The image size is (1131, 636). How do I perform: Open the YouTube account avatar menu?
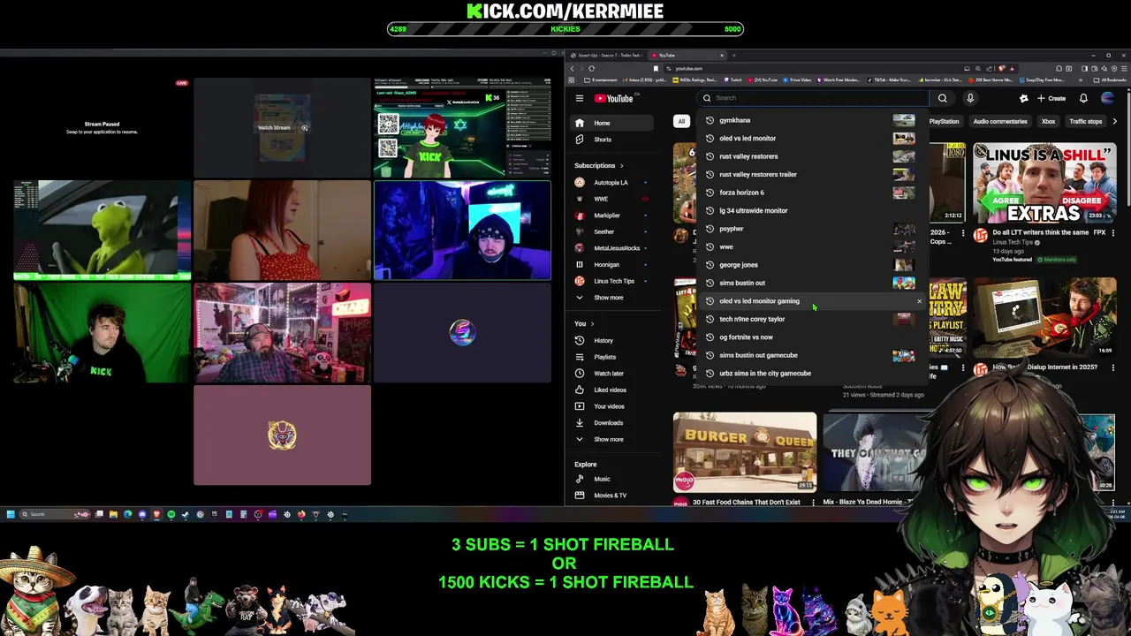click(x=1108, y=98)
